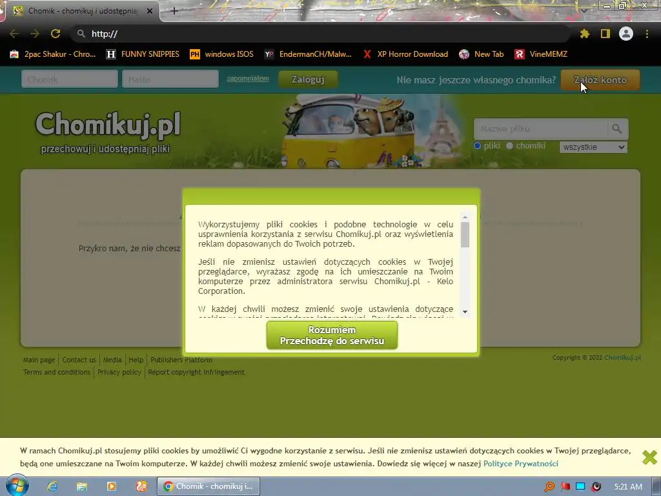Open the wszystkie file type dropdown
The height and width of the screenshot is (496, 661).
593,147
